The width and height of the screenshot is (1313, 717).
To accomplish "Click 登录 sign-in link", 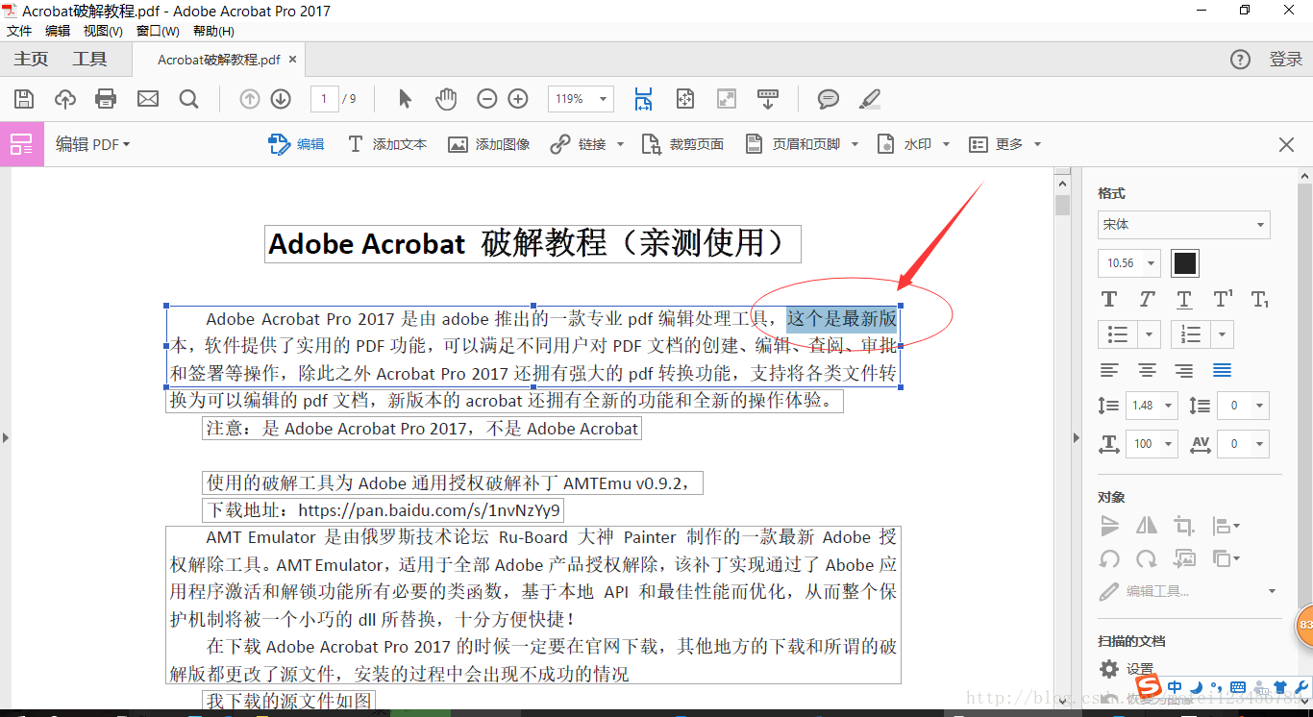I will point(1285,60).
